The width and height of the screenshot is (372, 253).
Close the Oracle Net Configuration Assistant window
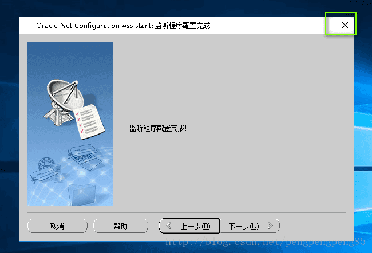tap(345, 25)
